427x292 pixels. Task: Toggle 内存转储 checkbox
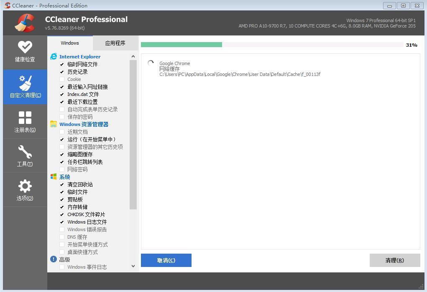point(62,207)
